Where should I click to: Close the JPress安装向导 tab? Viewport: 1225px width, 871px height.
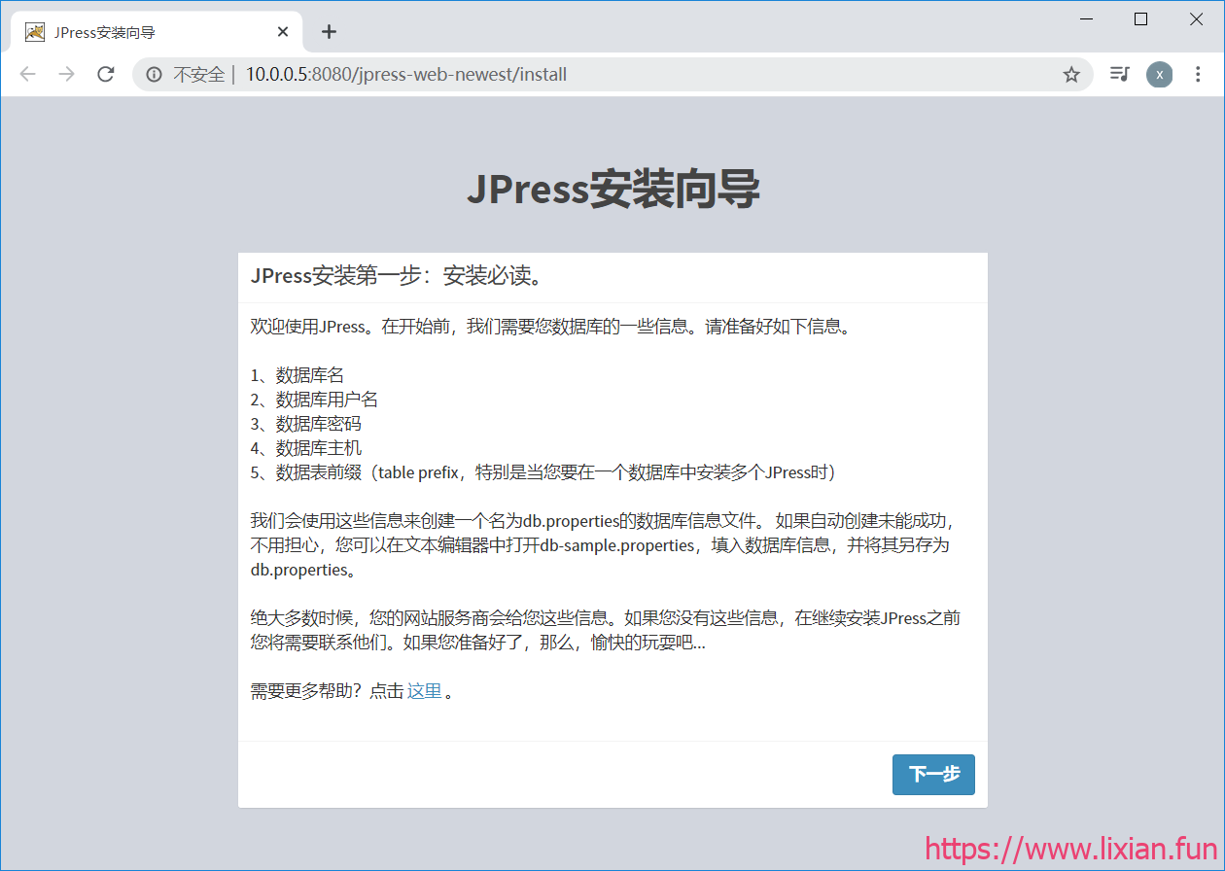[x=283, y=32]
